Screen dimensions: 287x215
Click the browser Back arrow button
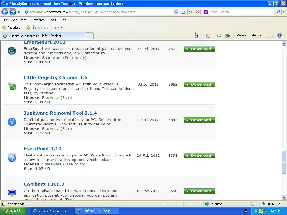point(5,12)
